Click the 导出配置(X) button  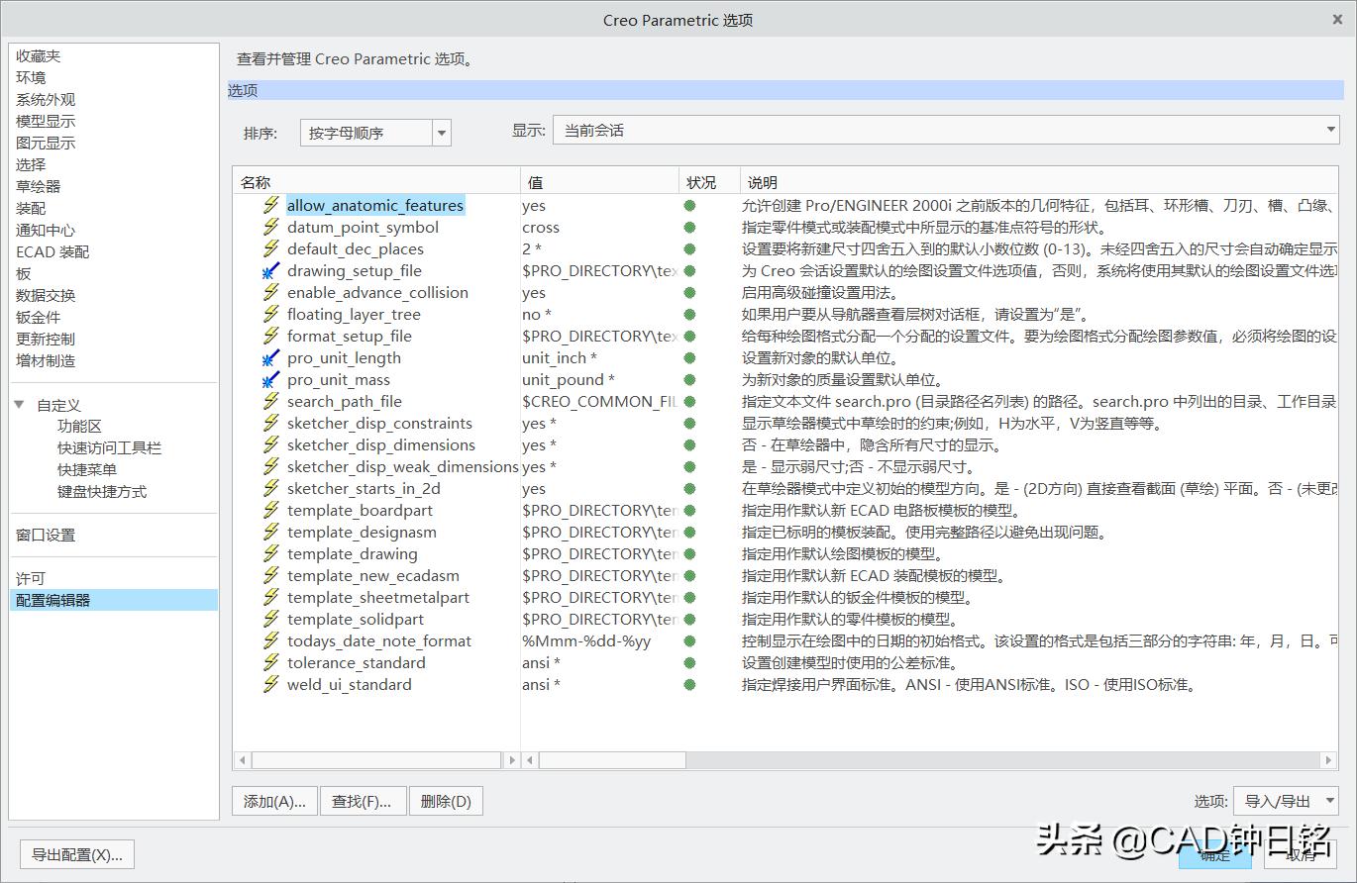point(76,853)
